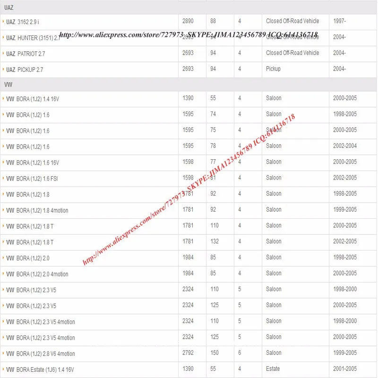Expand the arrow beside VW BORA 2.0 4motion
This screenshot has height=378, width=378.
[x=3, y=274]
